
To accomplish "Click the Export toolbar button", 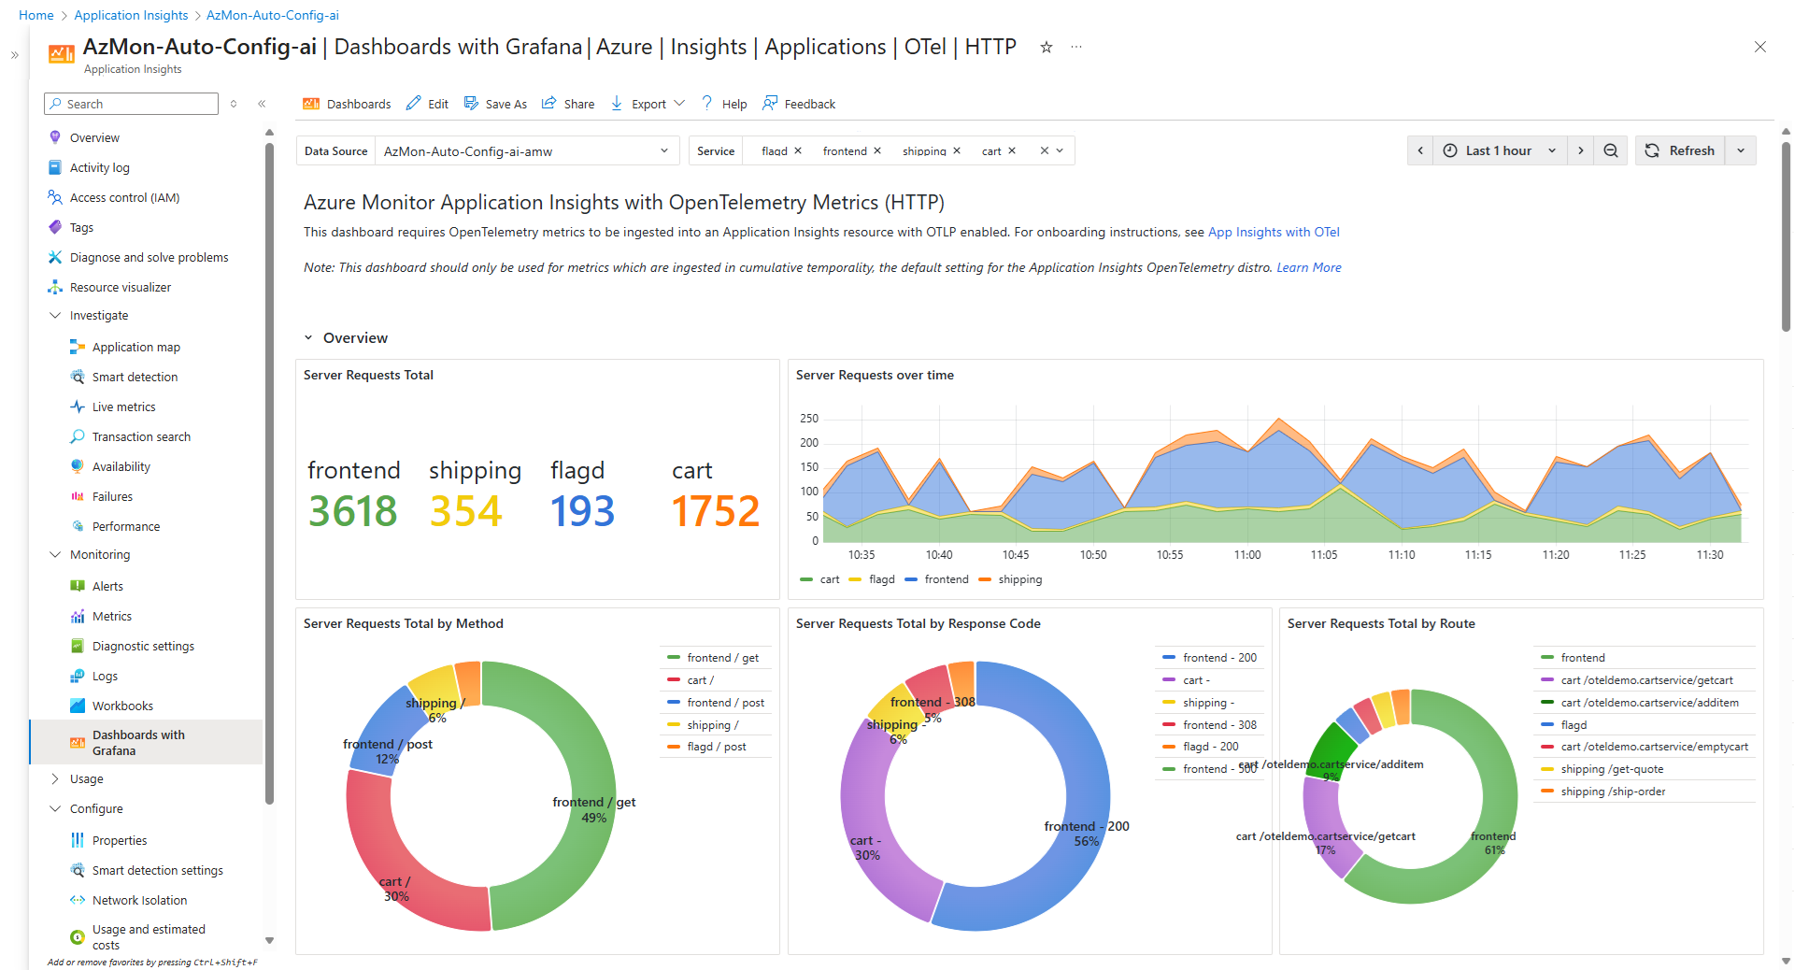I will click(x=648, y=104).
